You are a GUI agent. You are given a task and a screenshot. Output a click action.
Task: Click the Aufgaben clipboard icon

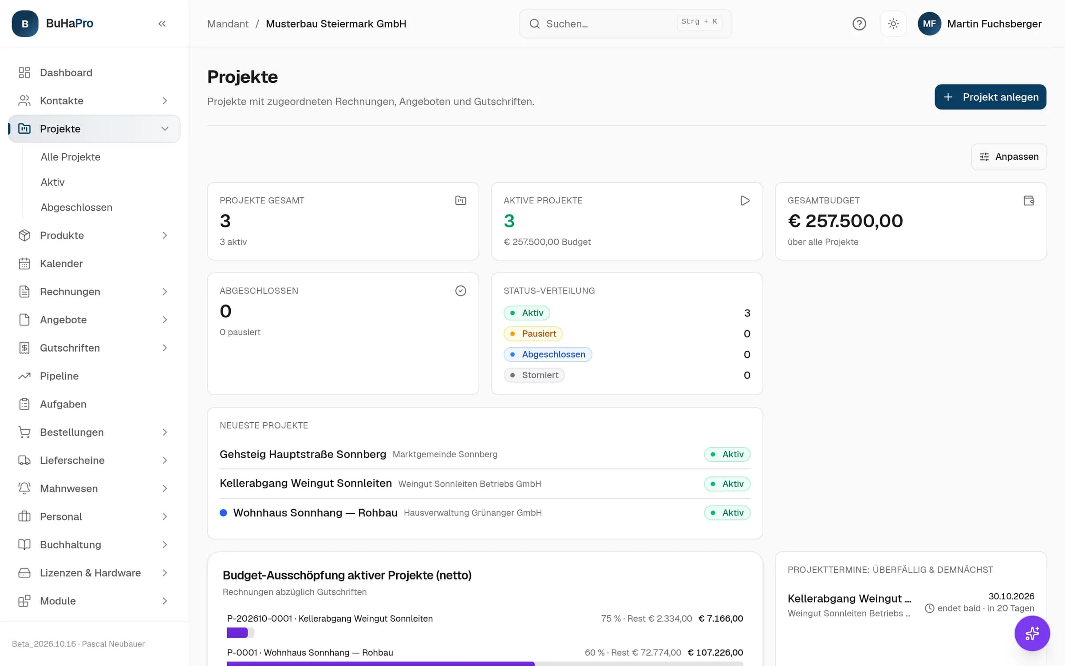(x=24, y=404)
